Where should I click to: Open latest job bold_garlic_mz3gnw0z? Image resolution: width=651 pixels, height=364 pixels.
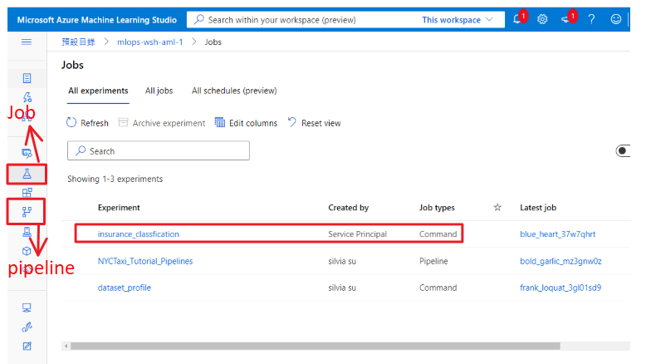coord(560,261)
